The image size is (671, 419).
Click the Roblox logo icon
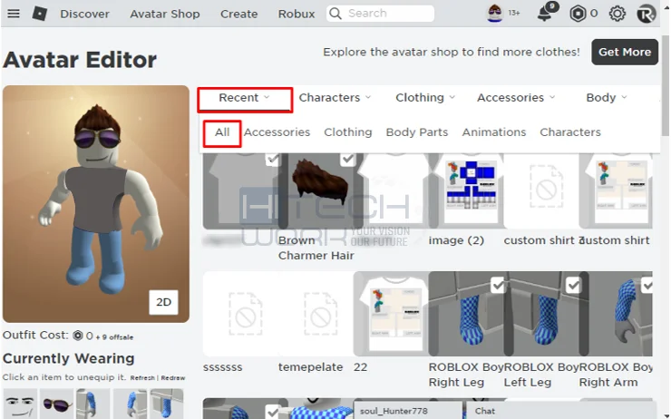pos(40,14)
